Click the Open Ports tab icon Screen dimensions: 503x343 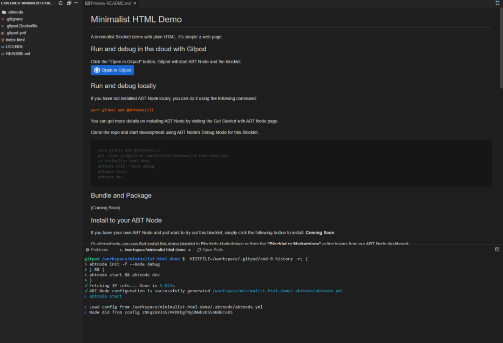(x=199, y=250)
